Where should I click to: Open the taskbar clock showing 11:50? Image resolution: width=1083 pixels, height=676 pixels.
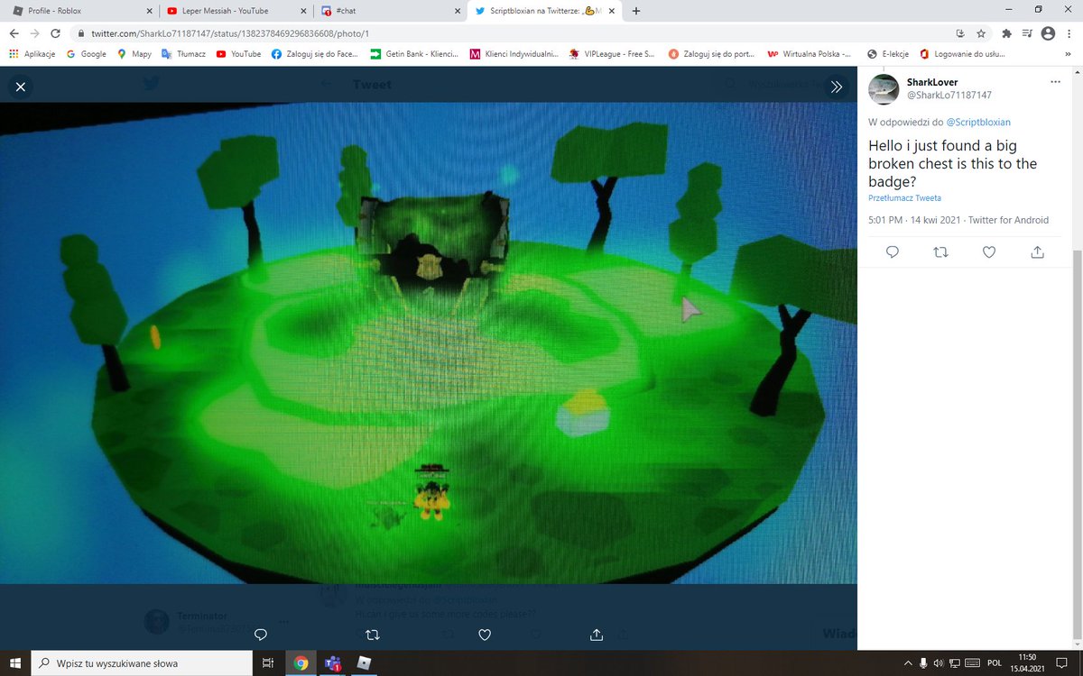[1027, 663]
